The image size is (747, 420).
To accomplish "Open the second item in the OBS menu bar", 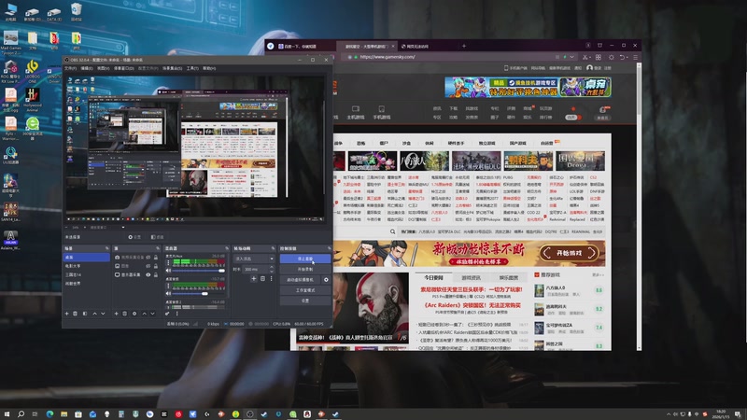I will click(87, 68).
